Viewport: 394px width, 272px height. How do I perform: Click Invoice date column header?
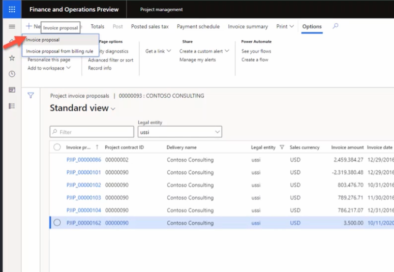tap(380, 147)
